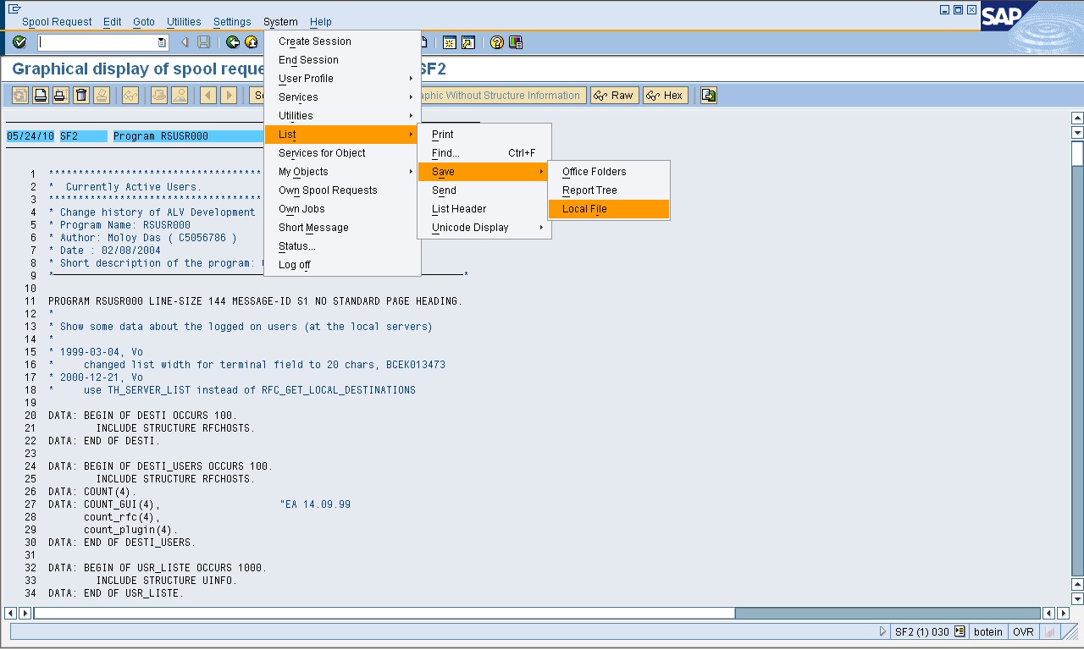This screenshot has width=1084, height=650.
Task: Click the Next page right arrow icon
Action: (228, 96)
